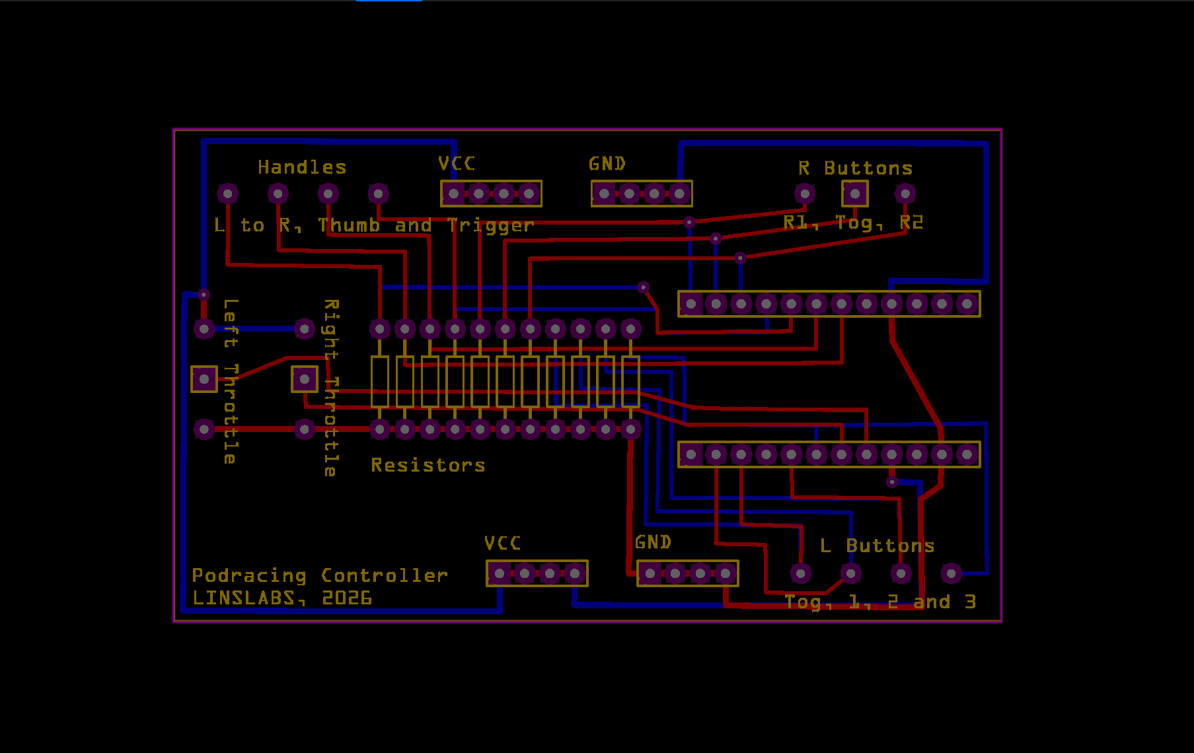
Task: Click the leftmost round pad under L Buttons
Action: click(x=801, y=573)
